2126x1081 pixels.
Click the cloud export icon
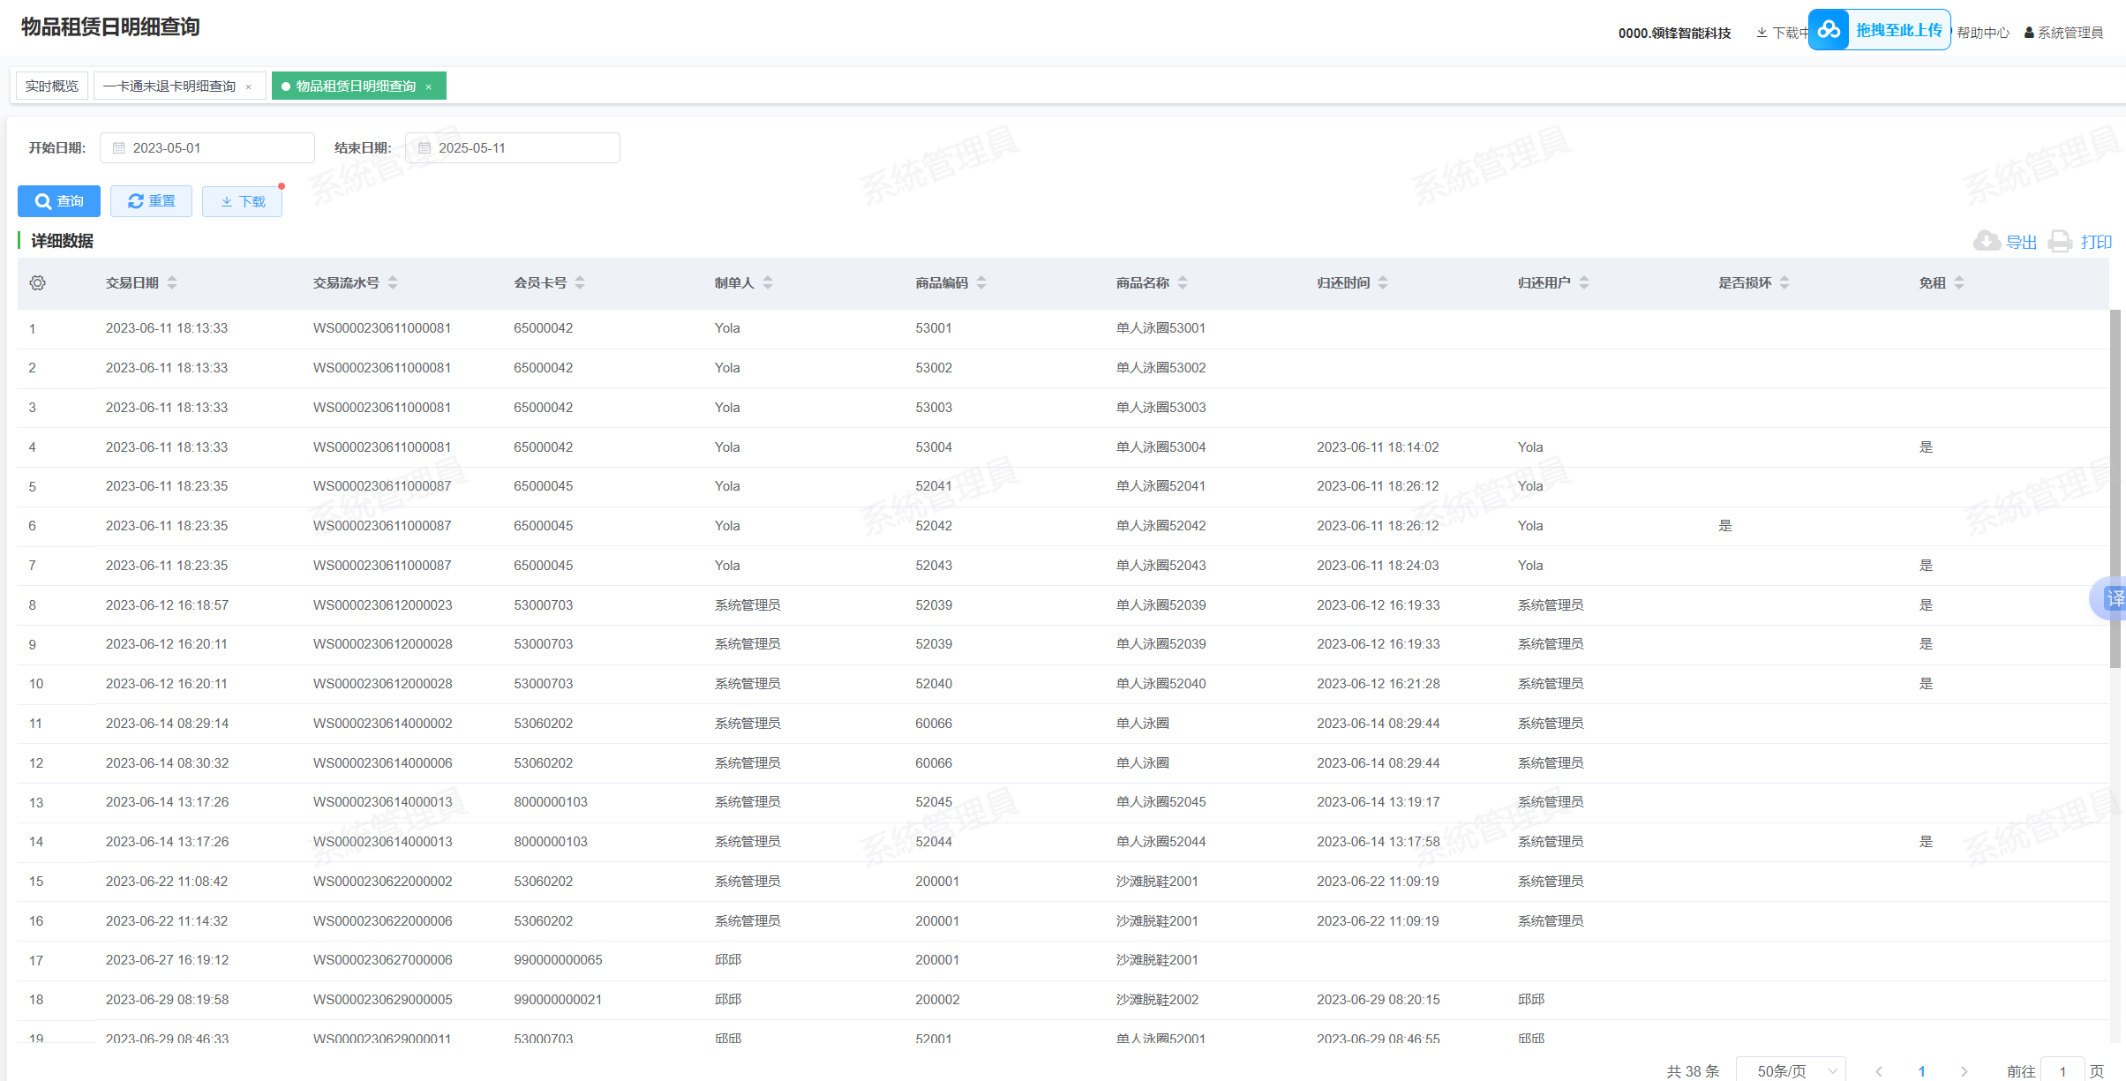1987,241
